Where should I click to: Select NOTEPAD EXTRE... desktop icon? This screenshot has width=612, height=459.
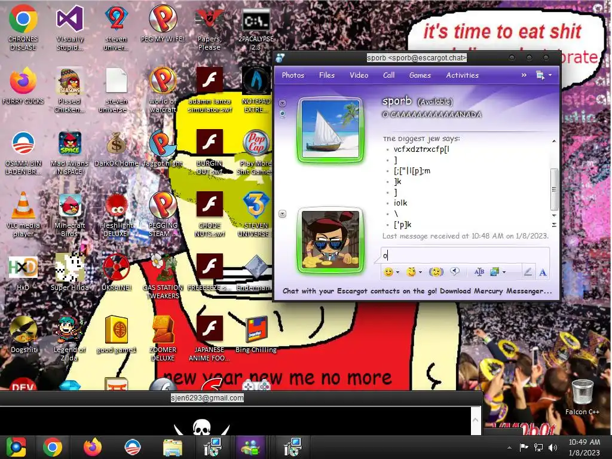pos(256,90)
